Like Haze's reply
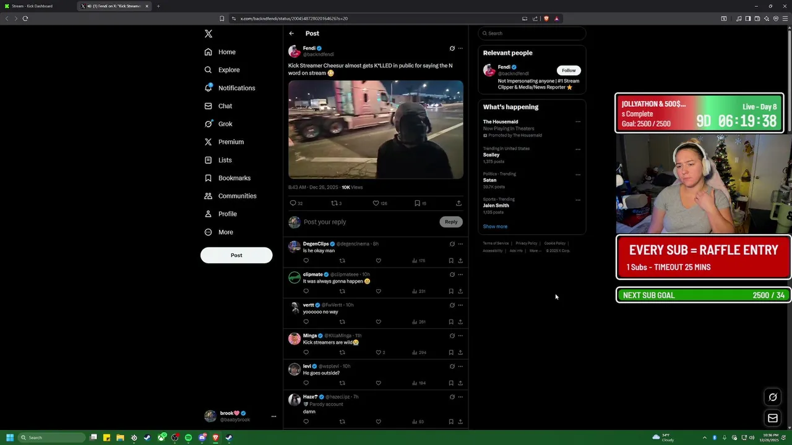The image size is (792, 445). tap(379, 422)
